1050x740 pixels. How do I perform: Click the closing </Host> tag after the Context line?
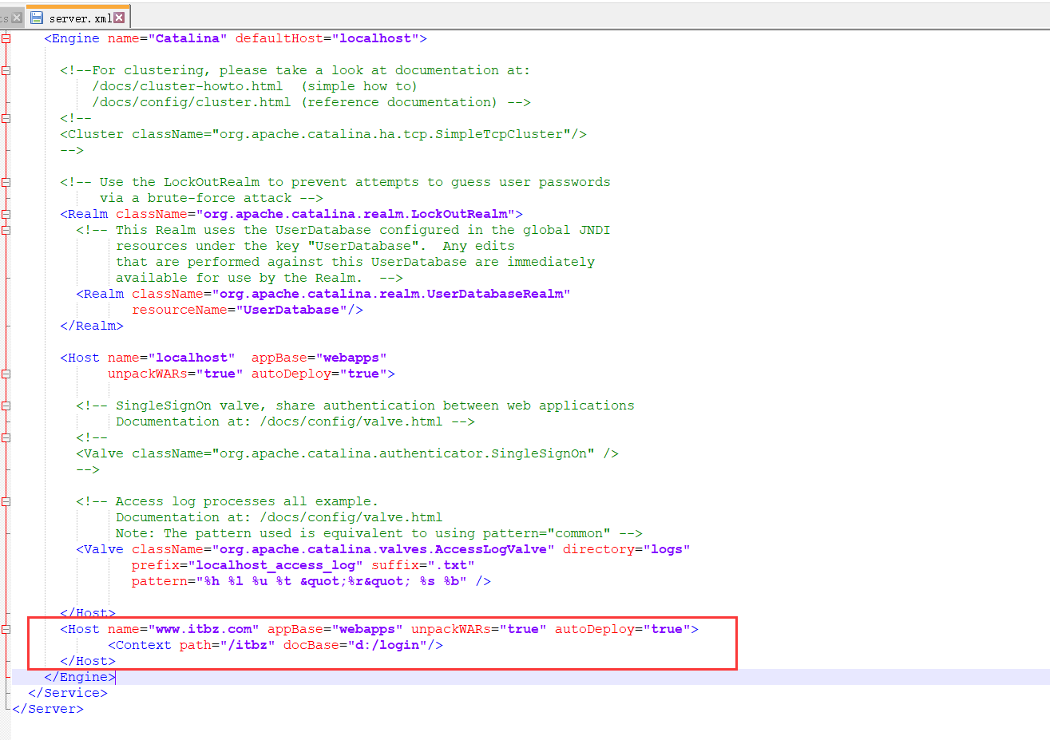tap(88, 661)
